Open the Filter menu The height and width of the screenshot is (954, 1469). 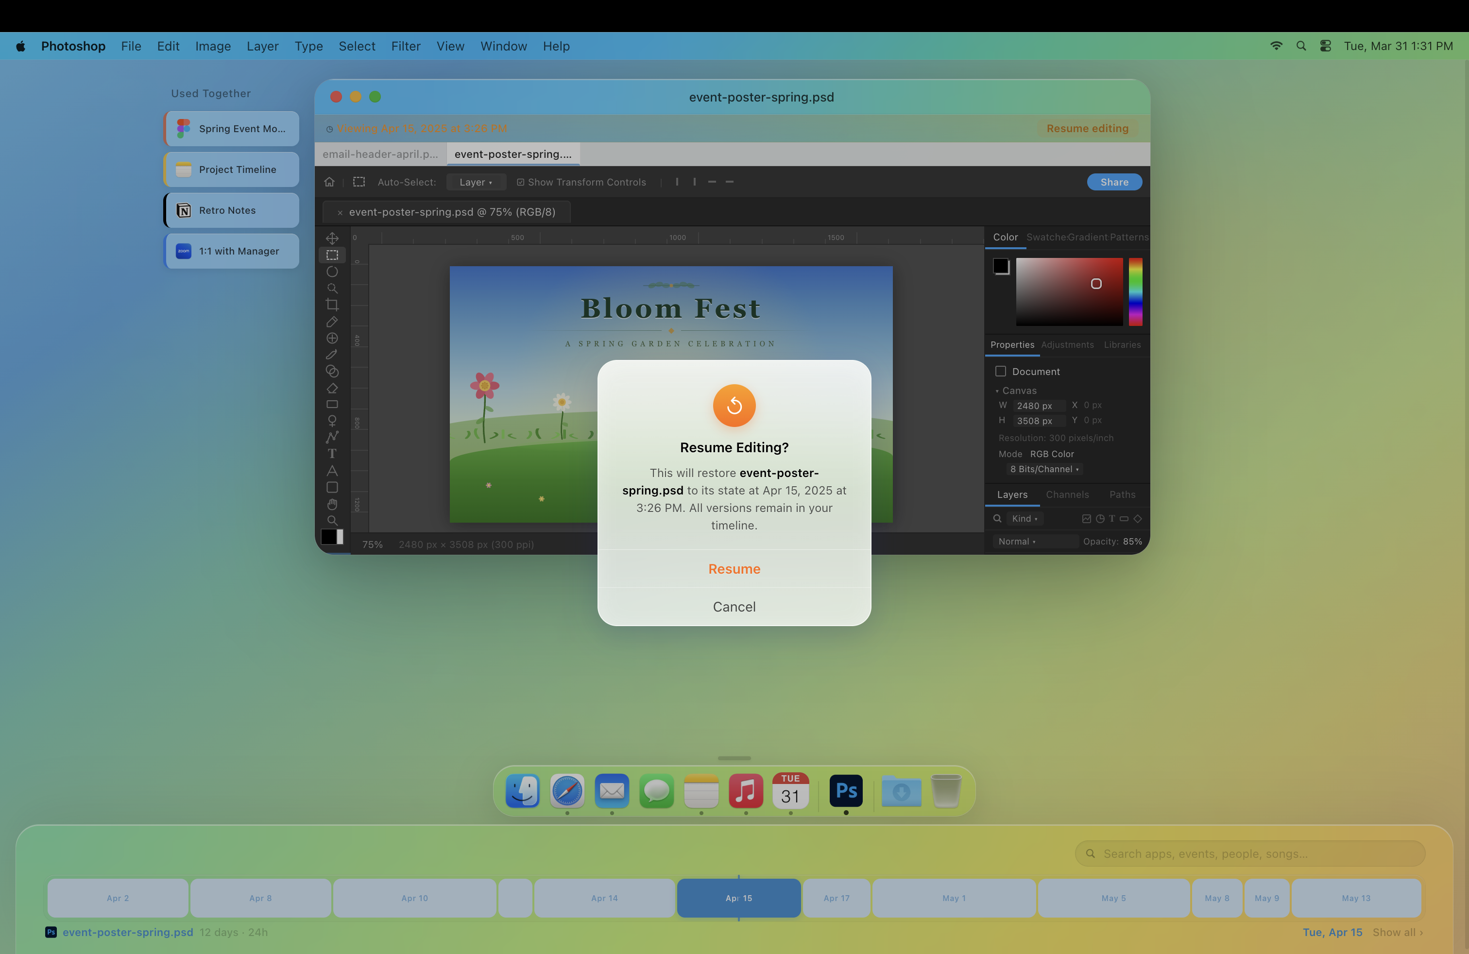coord(406,46)
